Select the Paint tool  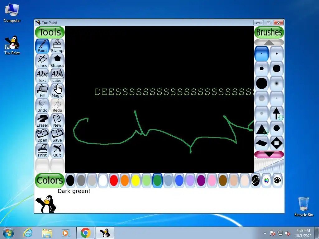point(42,46)
